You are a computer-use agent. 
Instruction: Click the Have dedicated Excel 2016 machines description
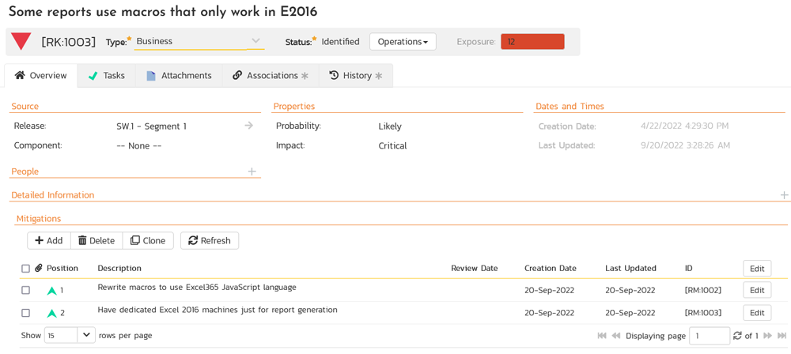[x=218, y=310]
